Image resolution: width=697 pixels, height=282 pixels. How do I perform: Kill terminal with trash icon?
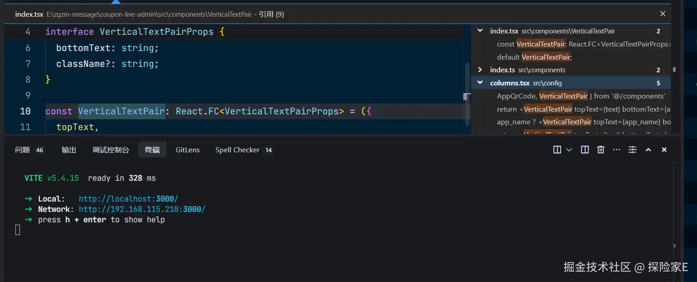tap(601, 150)
